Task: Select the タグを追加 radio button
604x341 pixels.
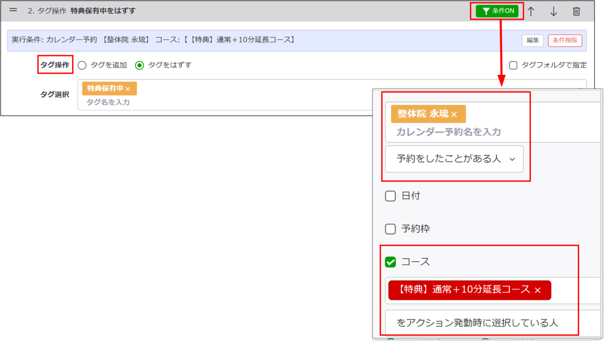Action: click(82, 65)
